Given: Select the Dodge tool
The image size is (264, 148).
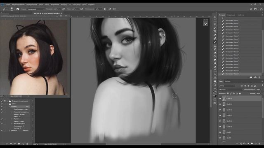Looking at the screenshot, I should click(215, 63).
